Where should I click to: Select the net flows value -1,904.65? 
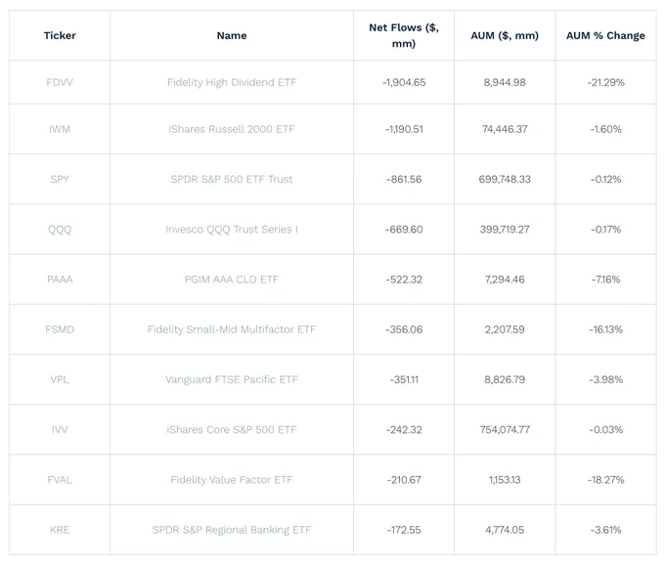404,82
